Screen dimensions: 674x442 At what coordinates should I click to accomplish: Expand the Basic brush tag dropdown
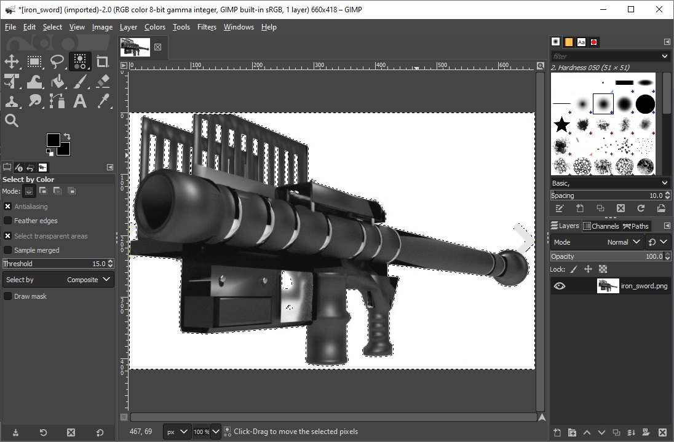tap(609, 183)
